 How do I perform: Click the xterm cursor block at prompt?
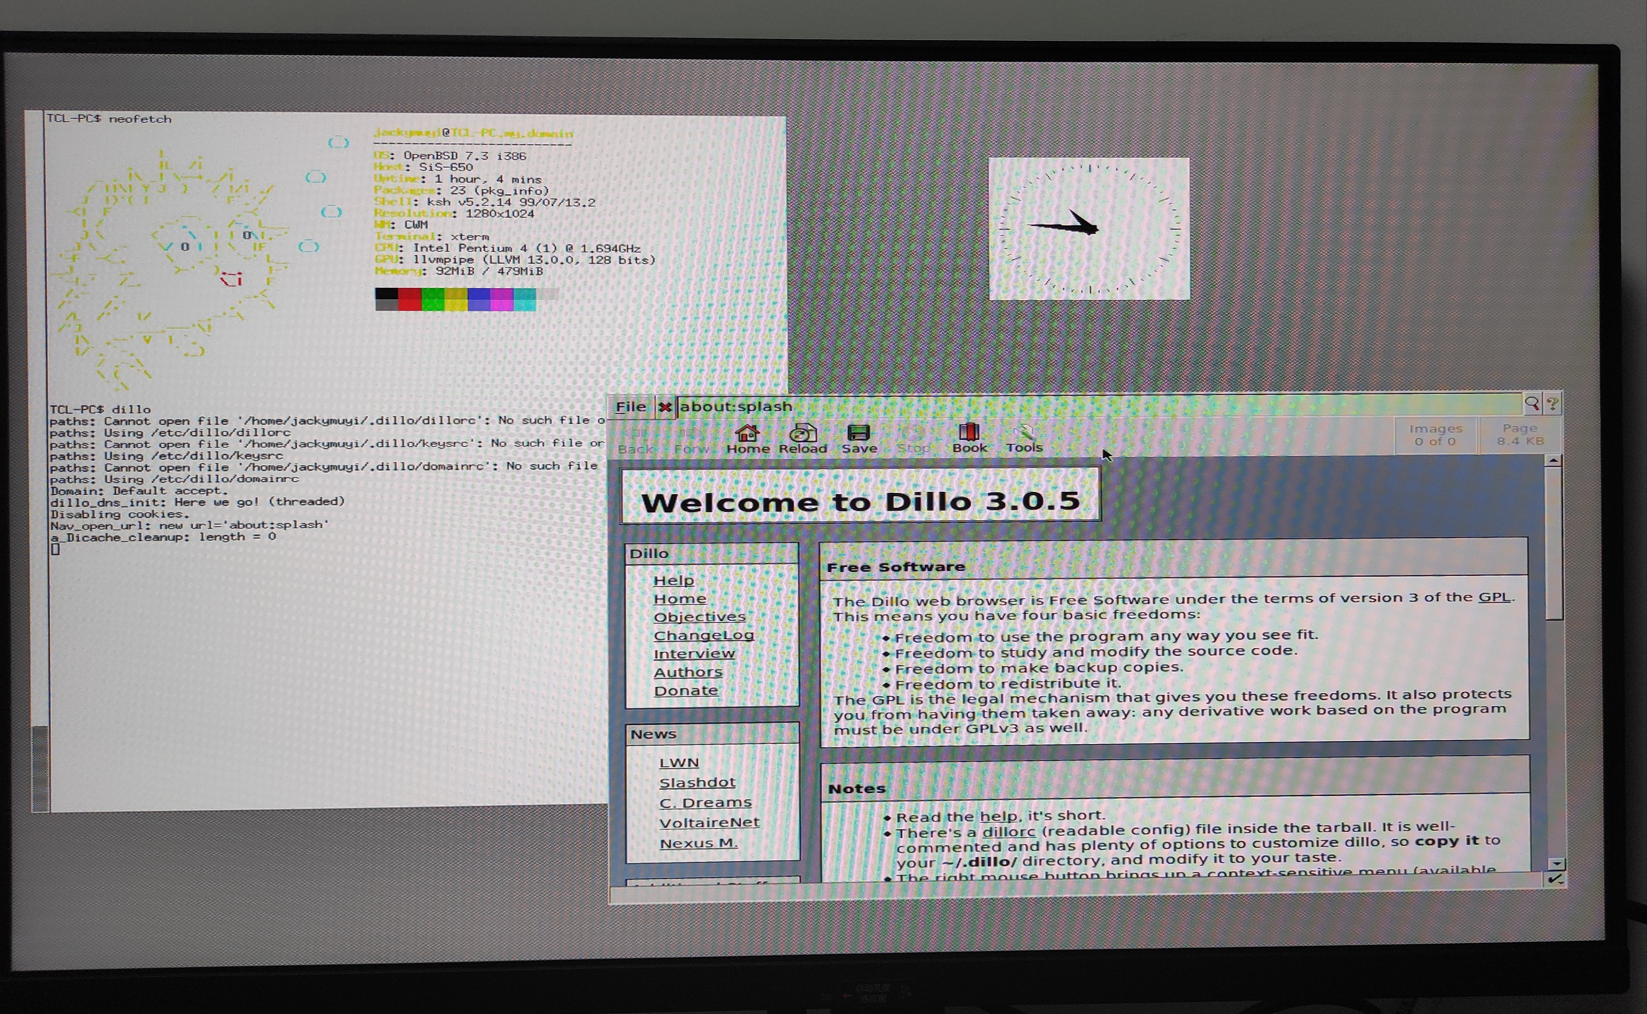[x=55, y=549]
